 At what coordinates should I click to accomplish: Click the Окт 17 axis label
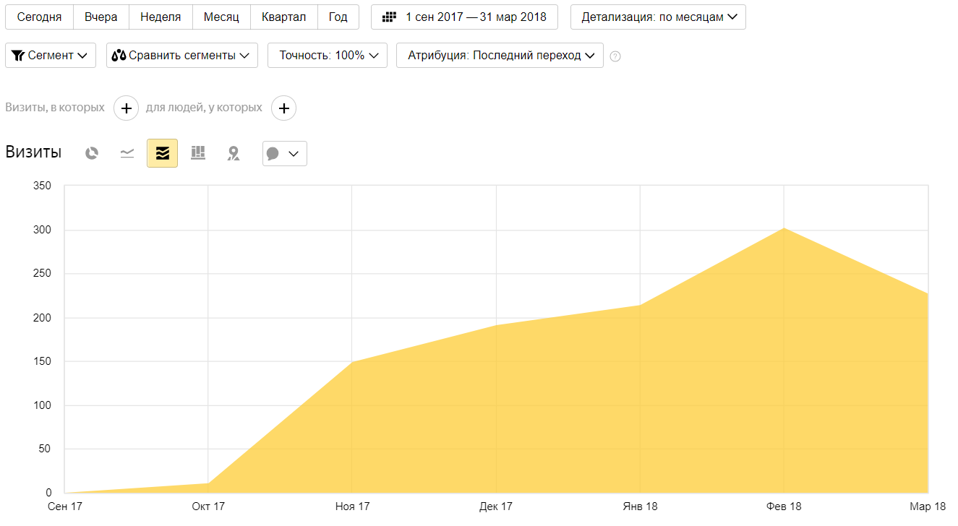coord(208,506)
